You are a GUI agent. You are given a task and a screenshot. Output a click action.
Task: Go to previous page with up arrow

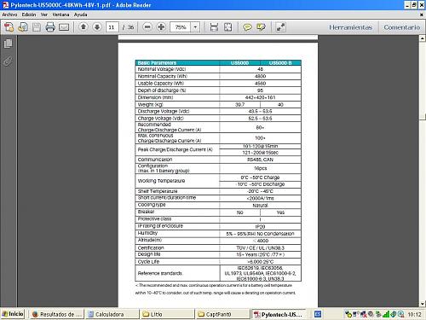[x=83, y=27]
